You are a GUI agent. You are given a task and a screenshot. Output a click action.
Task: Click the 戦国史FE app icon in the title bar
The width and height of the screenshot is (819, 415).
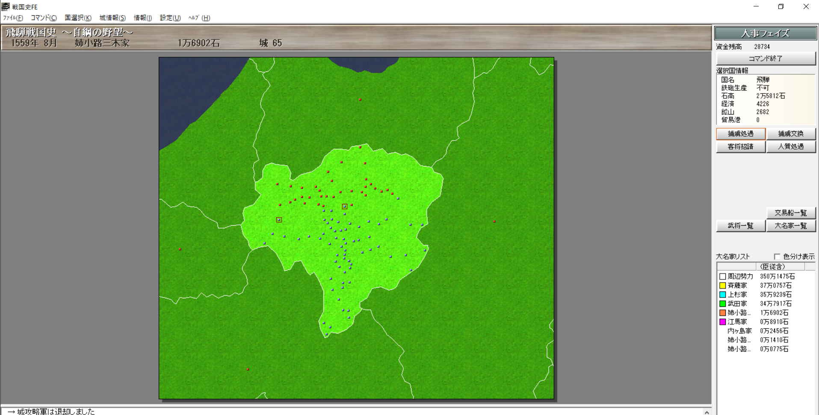coord(6,6)
